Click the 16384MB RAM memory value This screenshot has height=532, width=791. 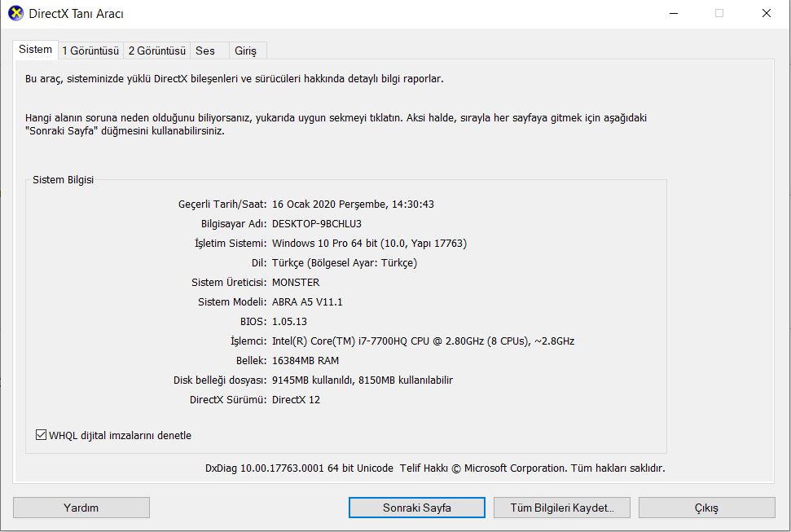(x=305, y=361)
